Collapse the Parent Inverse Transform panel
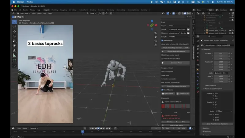Viewport: 245px width, 138px height. pyautogui.click(x=213, y=89)
